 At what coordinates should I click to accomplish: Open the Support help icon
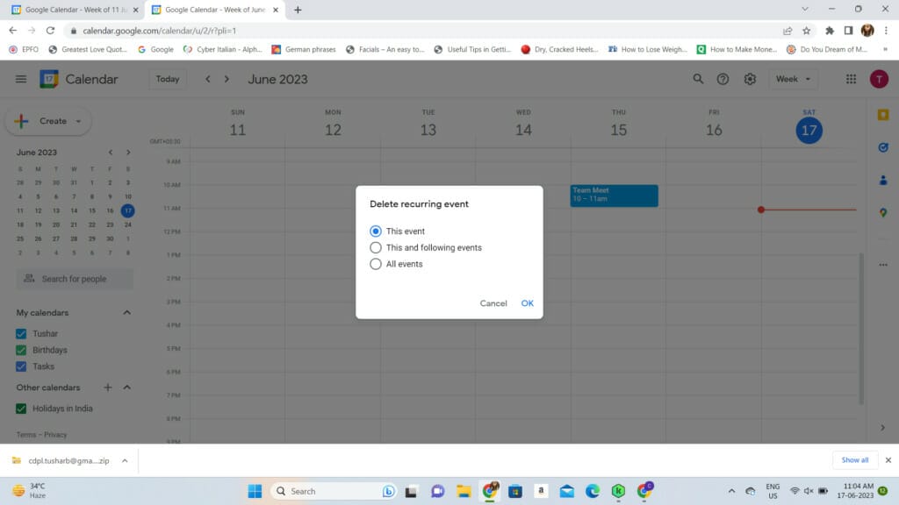723,79
